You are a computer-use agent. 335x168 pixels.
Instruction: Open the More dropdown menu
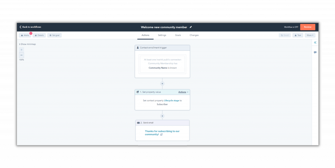pos(310,35)
